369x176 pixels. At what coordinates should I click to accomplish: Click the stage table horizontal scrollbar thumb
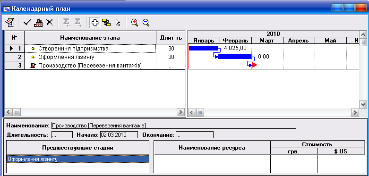17,112
